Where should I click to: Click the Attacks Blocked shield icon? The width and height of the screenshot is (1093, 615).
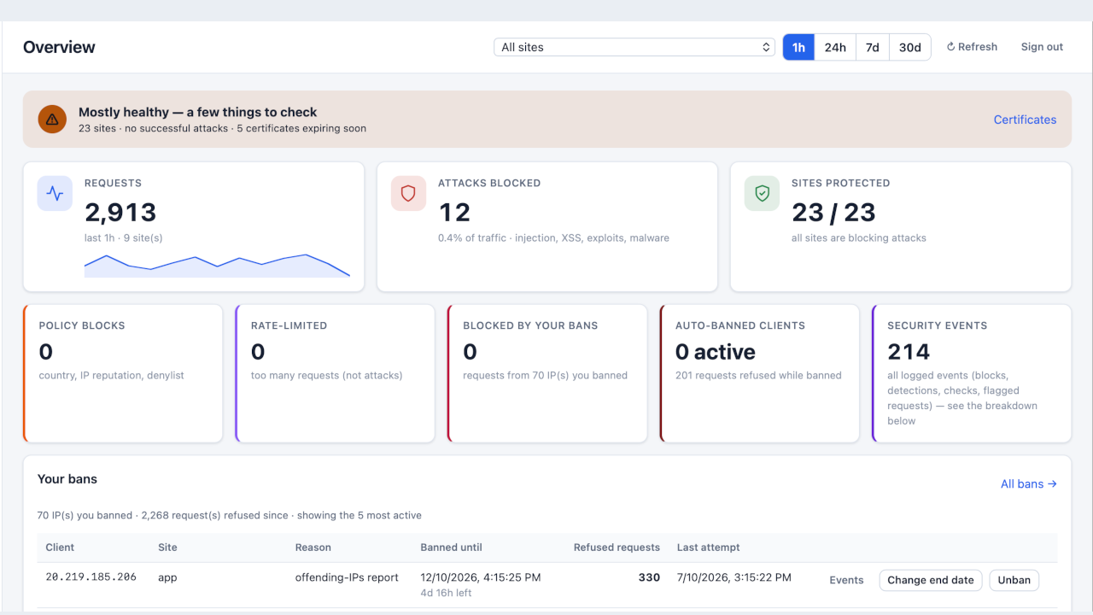click(408, 194)
